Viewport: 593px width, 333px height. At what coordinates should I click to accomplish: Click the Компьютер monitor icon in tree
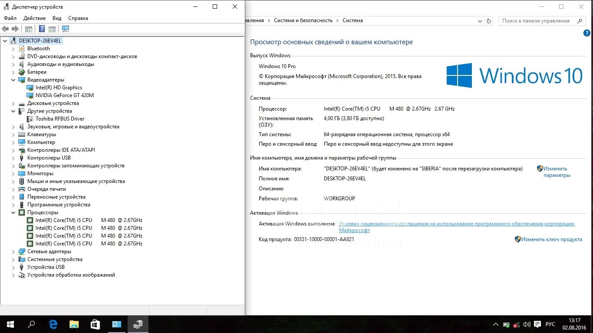pos(22,142)
